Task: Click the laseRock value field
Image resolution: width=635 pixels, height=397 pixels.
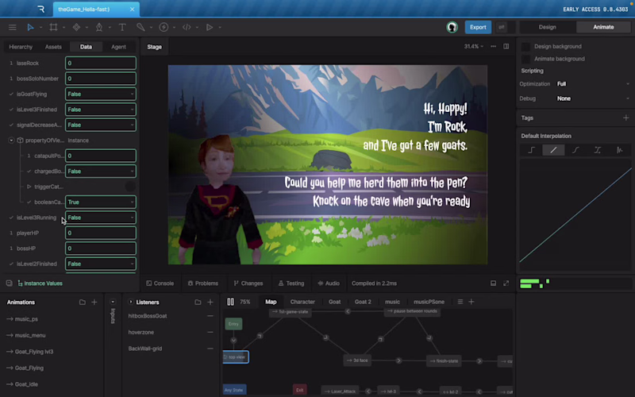Action: (101, 64)
